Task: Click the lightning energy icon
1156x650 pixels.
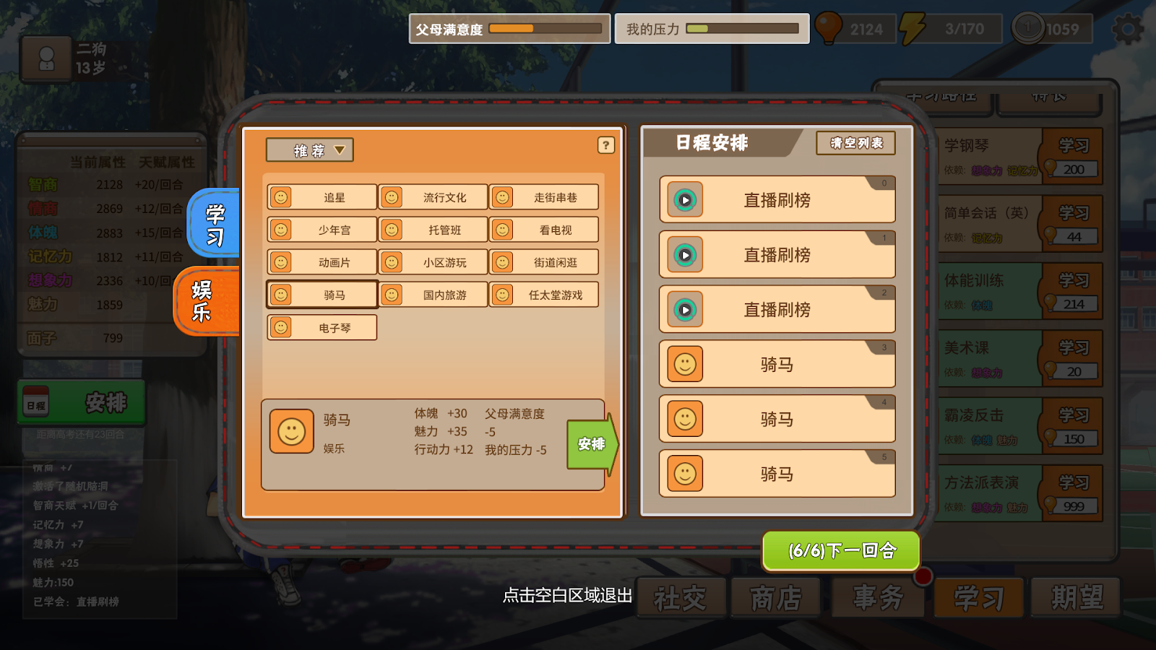Action: pos(912,29)
